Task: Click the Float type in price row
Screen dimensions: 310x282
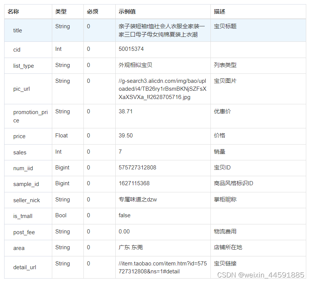Action: coord(62,136)
